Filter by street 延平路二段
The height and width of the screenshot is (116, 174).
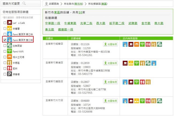click(117, 23)
